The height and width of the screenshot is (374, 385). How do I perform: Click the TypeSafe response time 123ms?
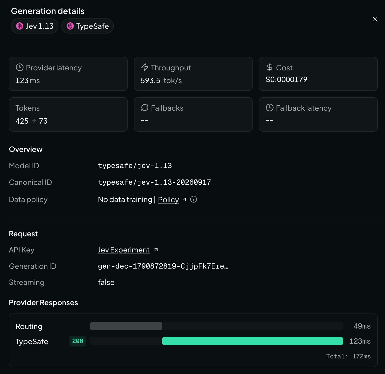360,341
